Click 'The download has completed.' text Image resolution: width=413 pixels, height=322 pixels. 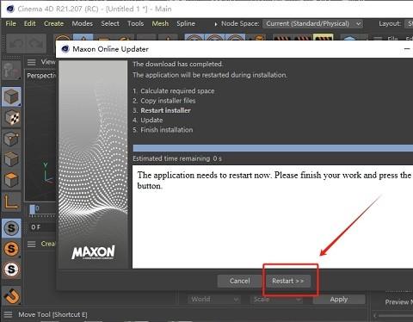pyautogui.click(x=177, y=64)
